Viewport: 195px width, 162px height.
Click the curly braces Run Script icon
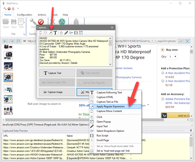(x=76, y=33)
